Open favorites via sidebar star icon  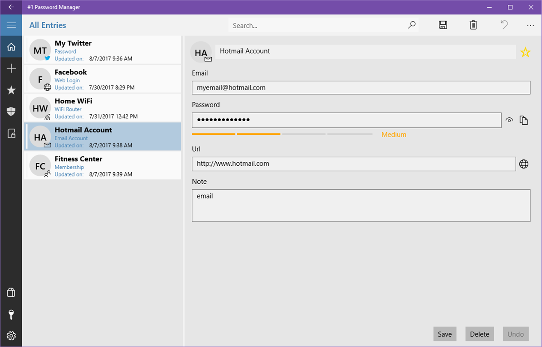point(11,90)
